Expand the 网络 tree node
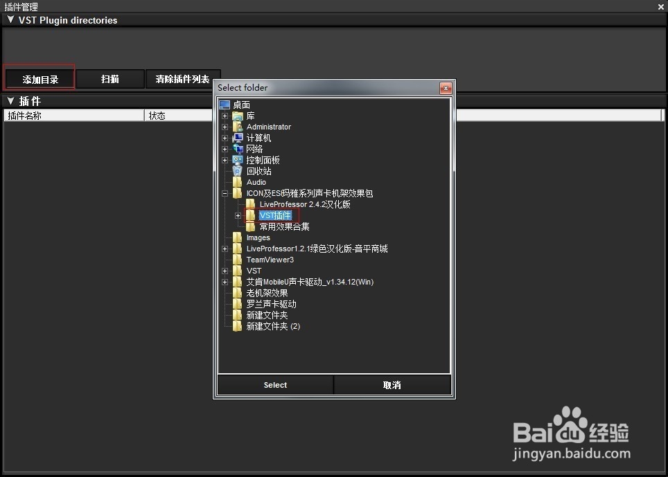This screenshot has width=668, height=477. [x=225, y=149]
